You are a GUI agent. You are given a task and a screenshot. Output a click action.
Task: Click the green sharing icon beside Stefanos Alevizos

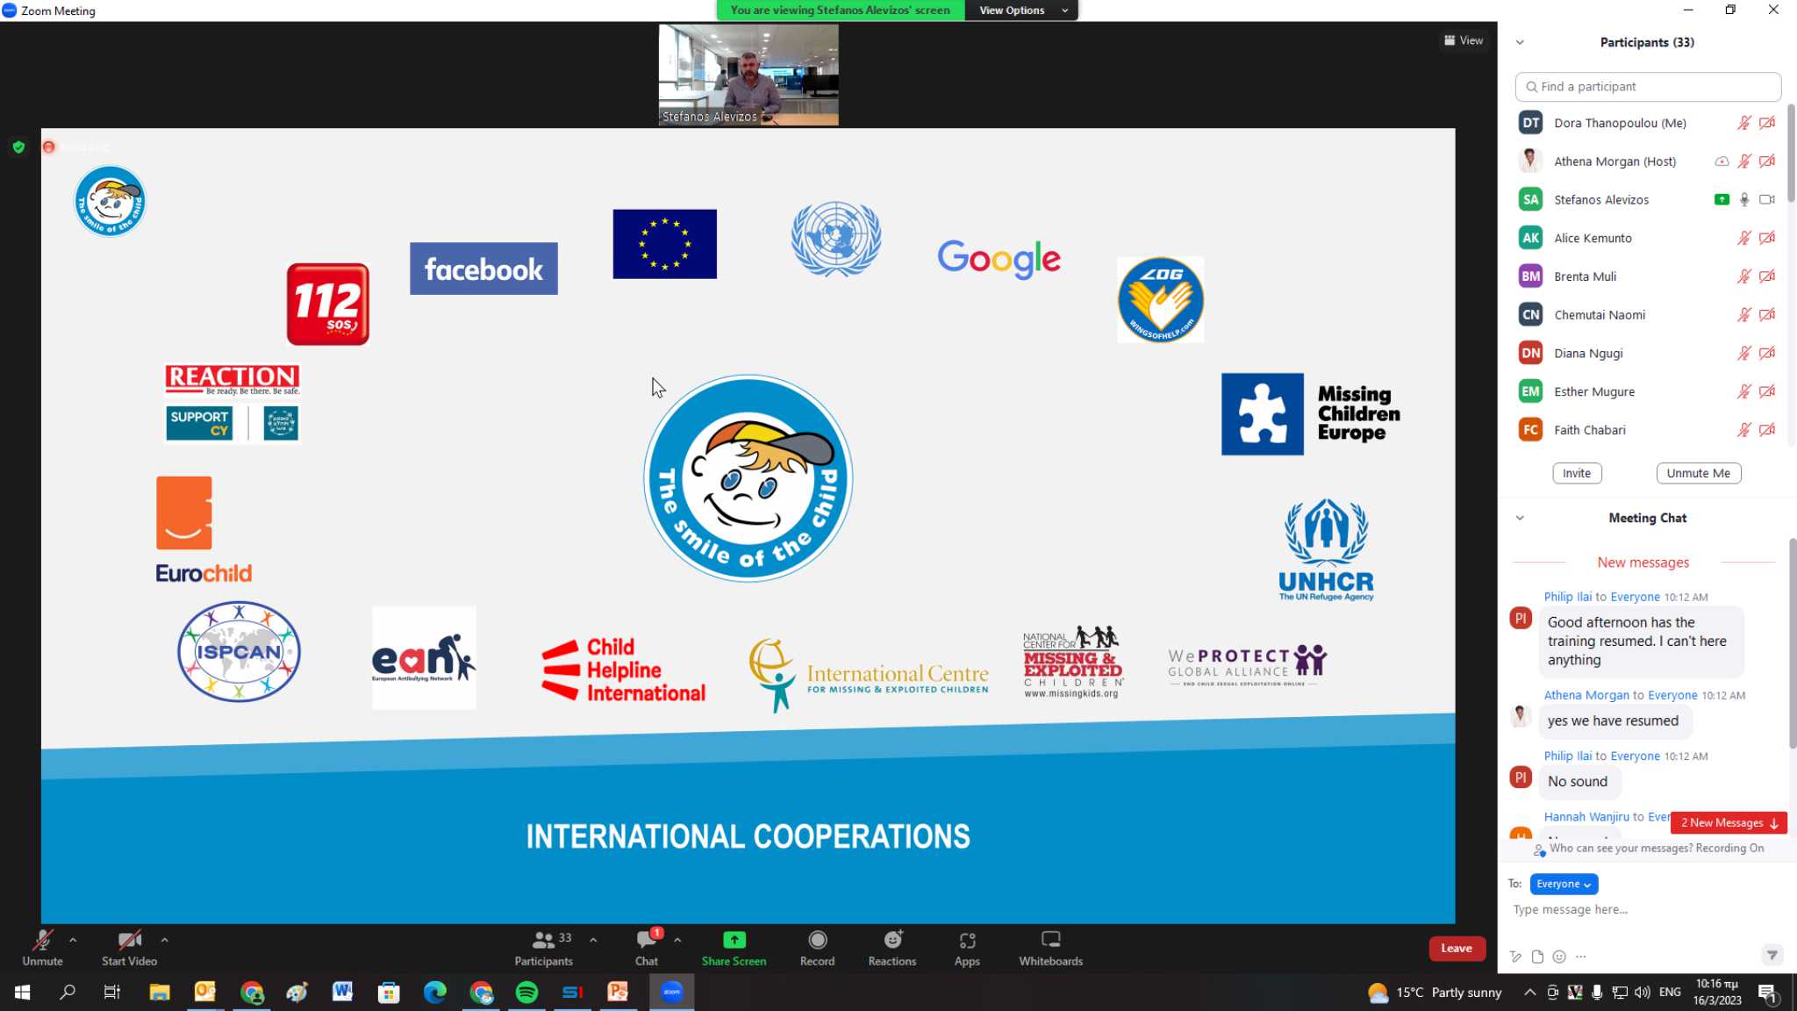tap(1722, 200)
